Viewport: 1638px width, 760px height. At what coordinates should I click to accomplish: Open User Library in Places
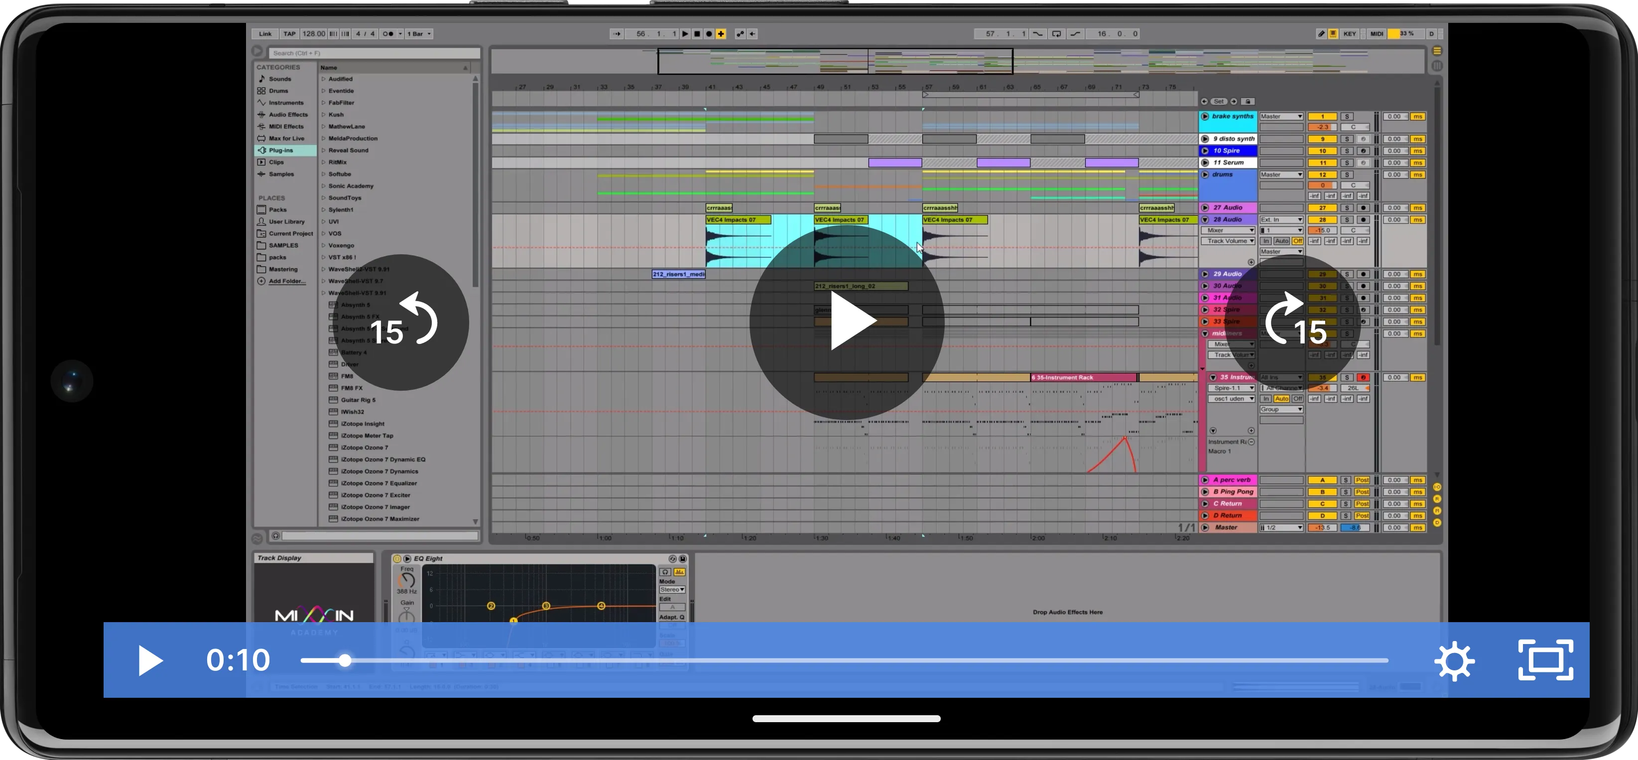[286, 222]
